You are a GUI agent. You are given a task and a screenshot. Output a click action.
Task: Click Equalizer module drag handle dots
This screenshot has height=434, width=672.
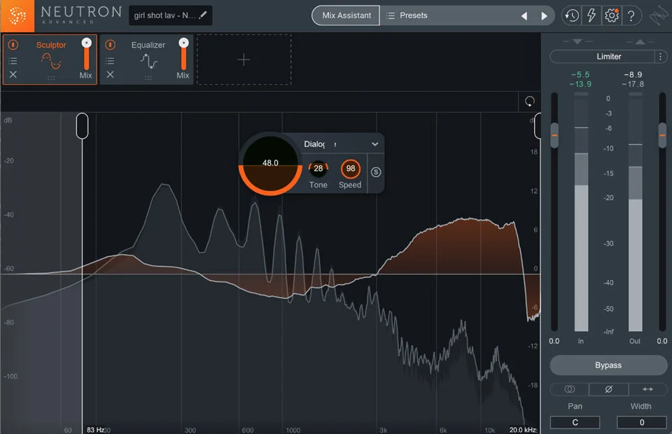point(148,78)
